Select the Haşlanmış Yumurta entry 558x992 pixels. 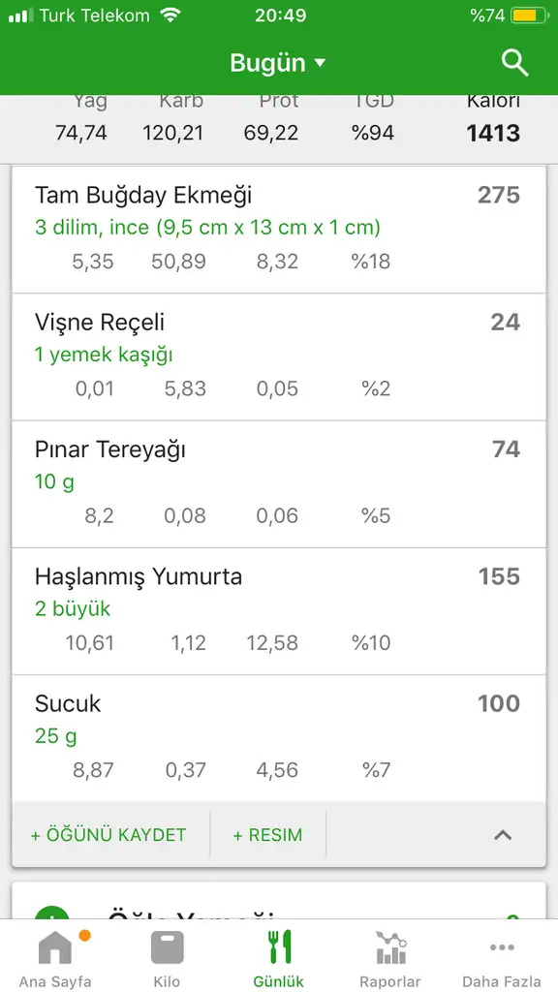(278, 611)
